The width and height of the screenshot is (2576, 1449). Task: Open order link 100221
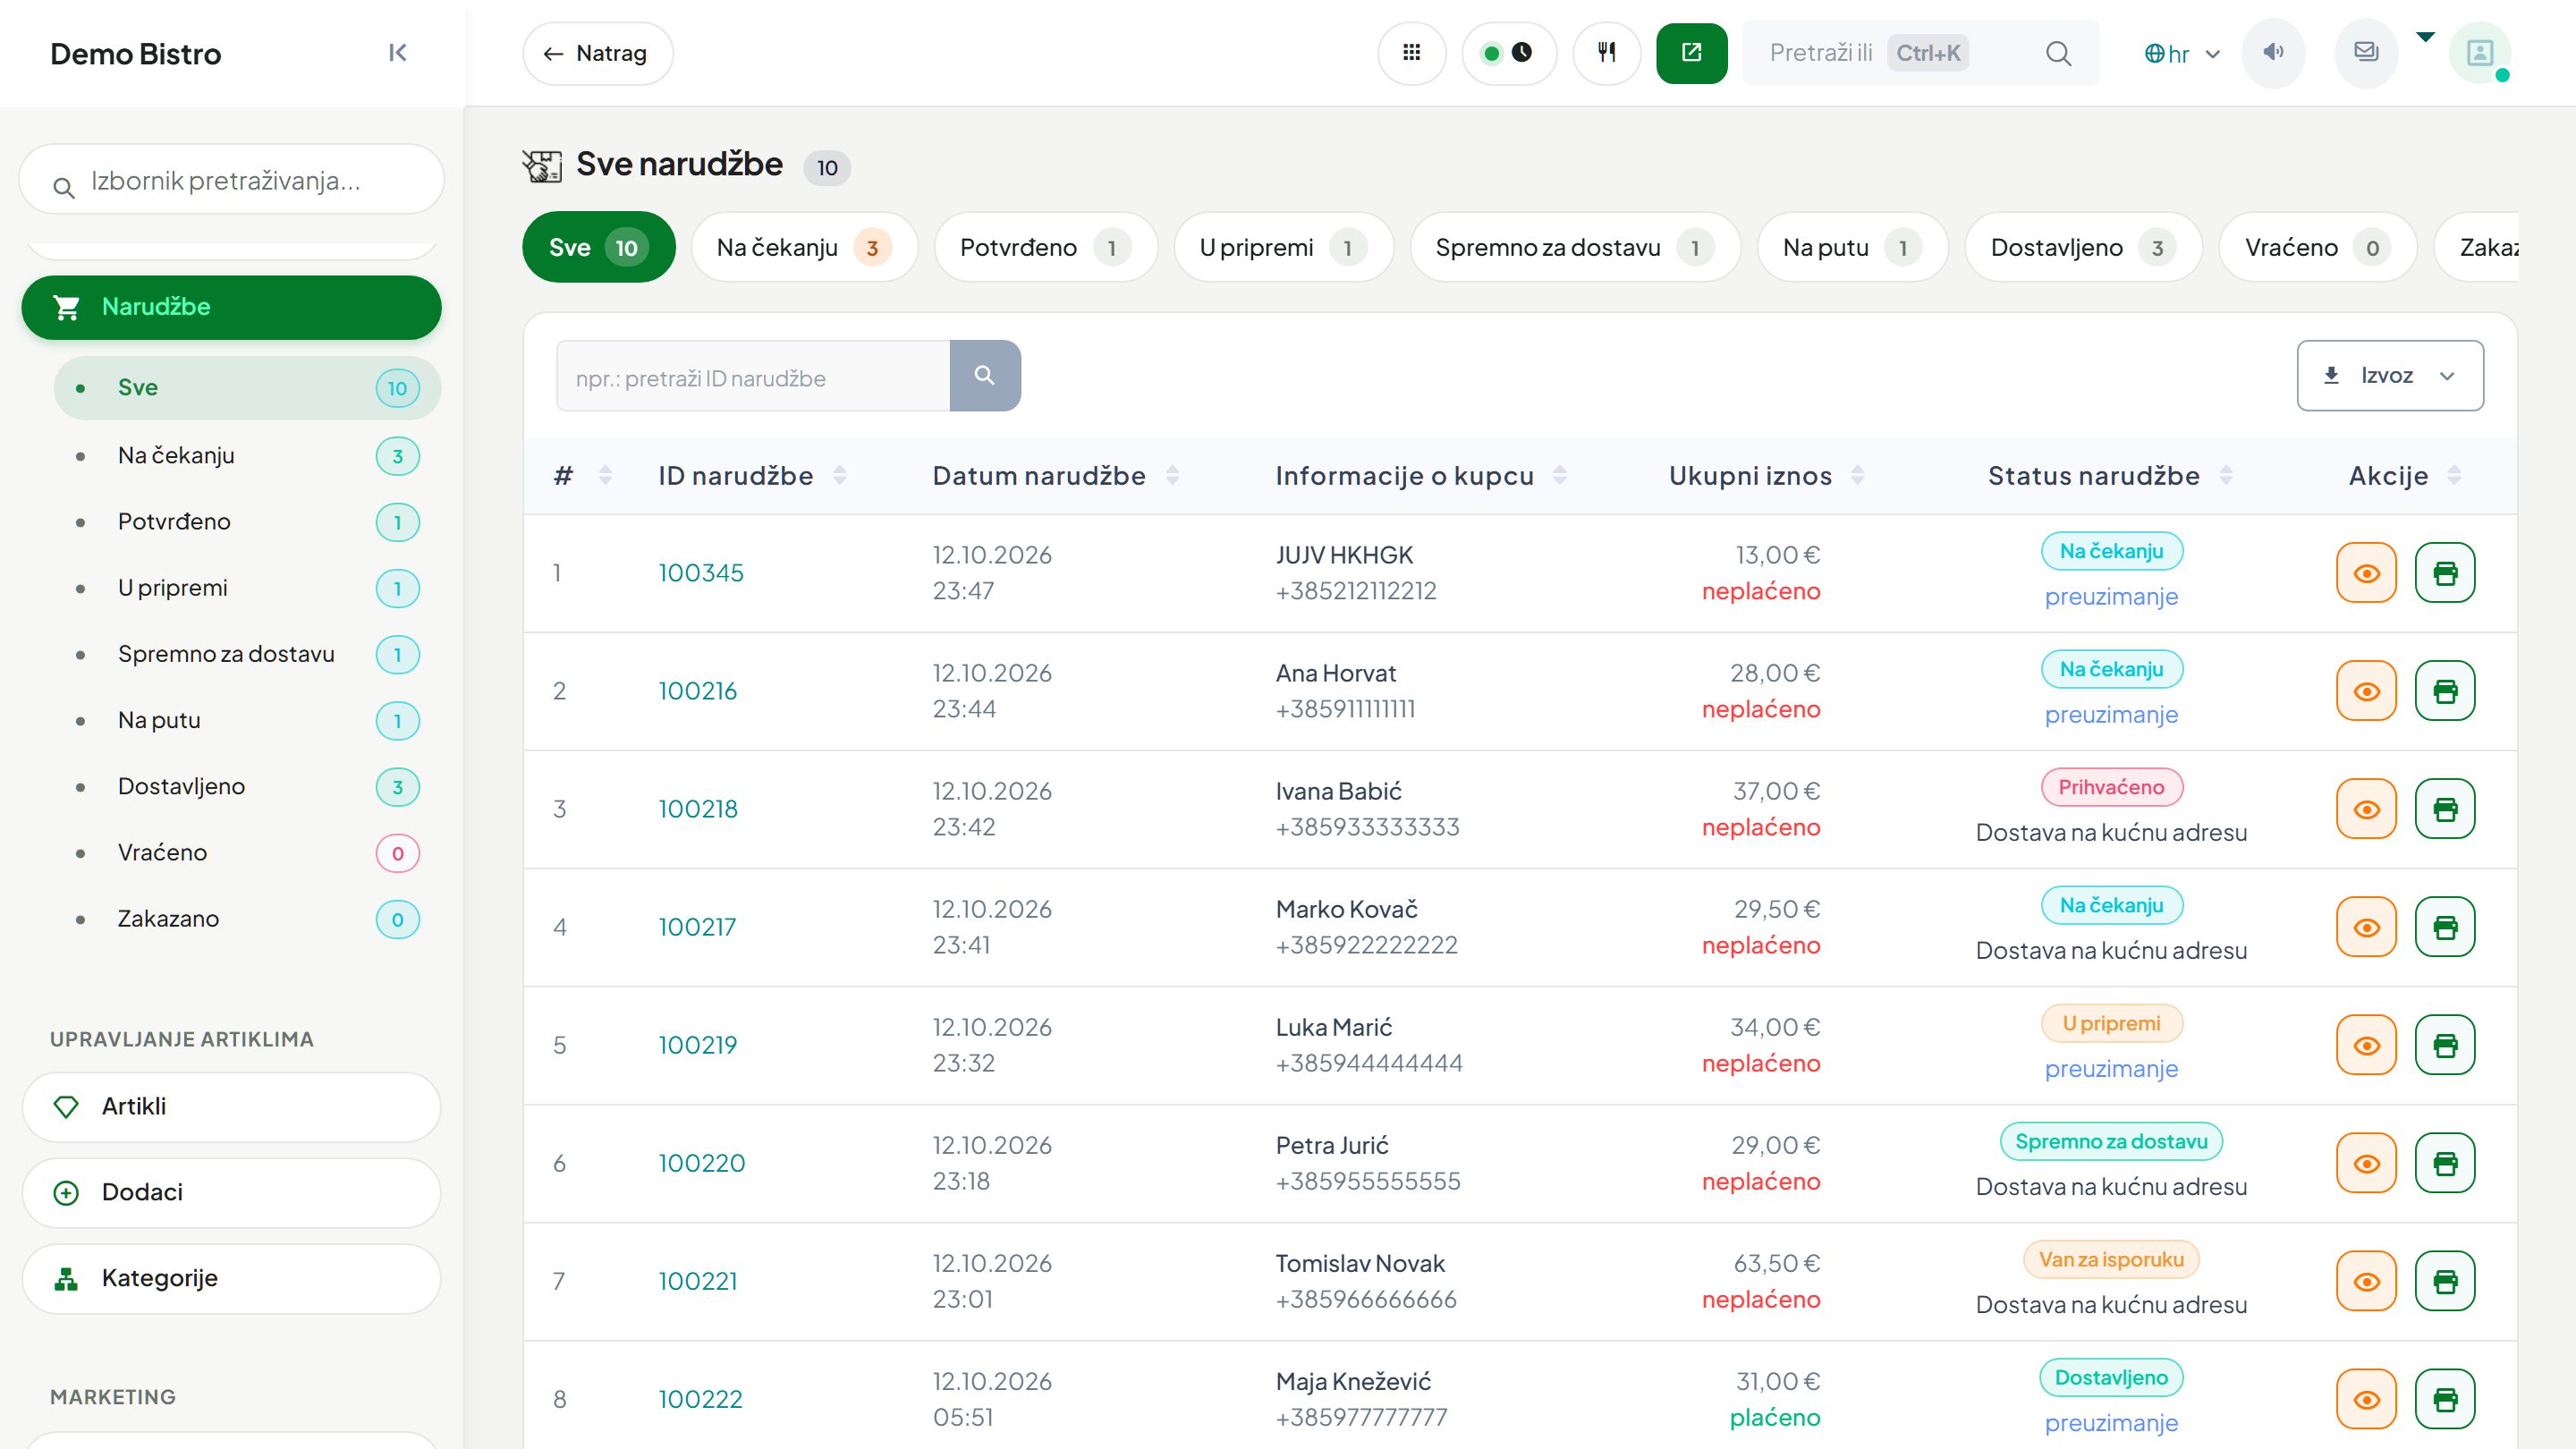(697, 1281)
